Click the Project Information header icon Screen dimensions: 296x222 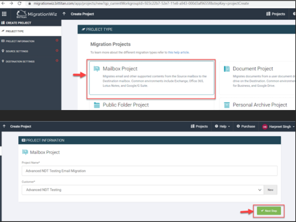click(x=23, y=140)
